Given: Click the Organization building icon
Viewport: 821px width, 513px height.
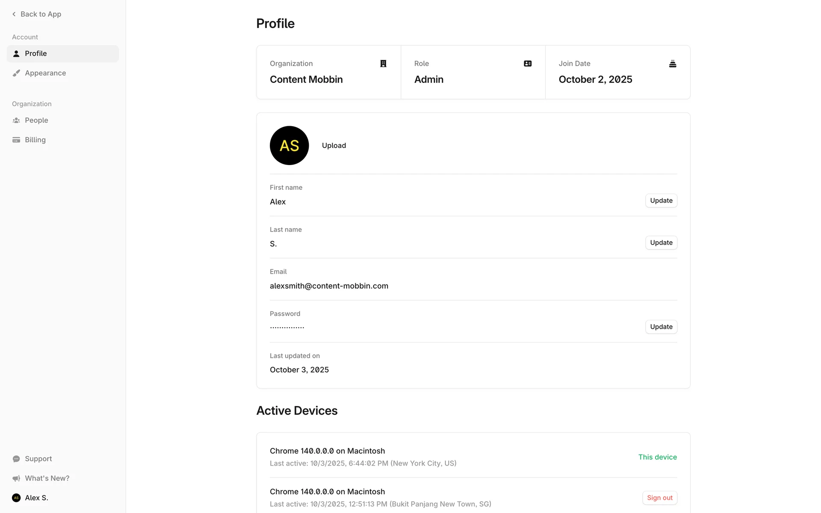Looking at the screenshot, I should pos(383,64).
